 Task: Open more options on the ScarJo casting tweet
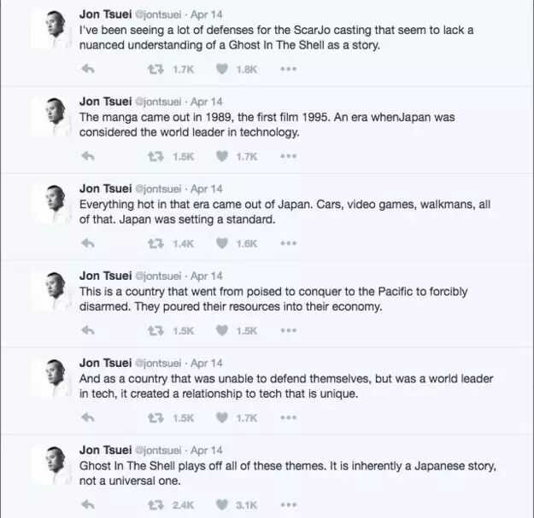click(288, 69)
